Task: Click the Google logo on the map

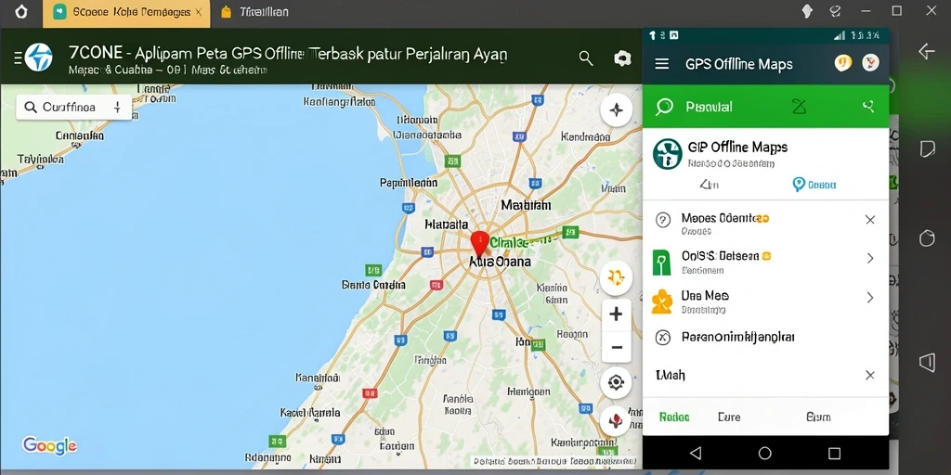Action: click(50, 446)
